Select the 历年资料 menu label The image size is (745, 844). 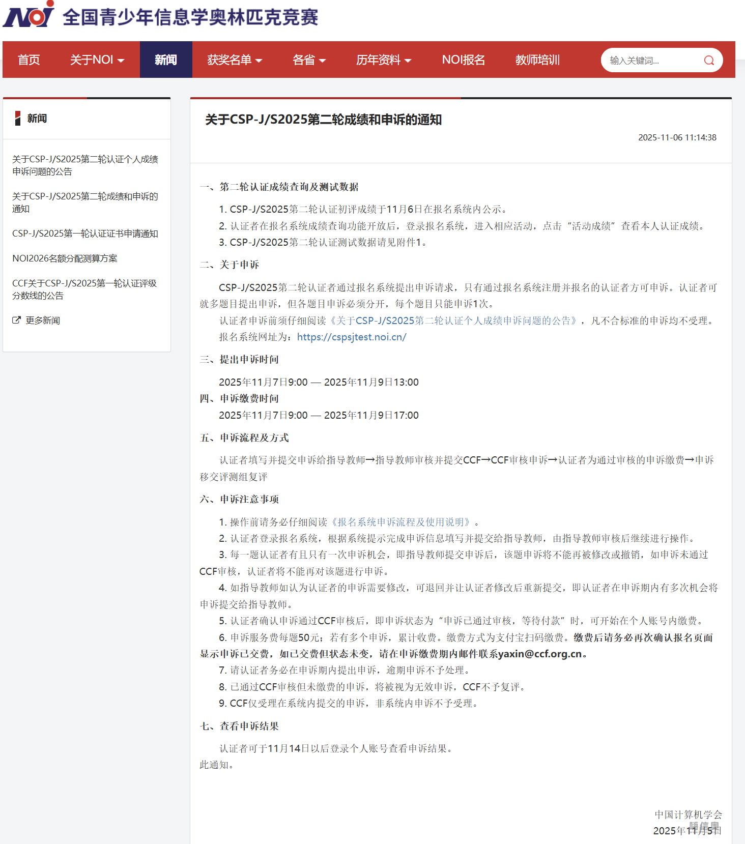click(378, 60)
